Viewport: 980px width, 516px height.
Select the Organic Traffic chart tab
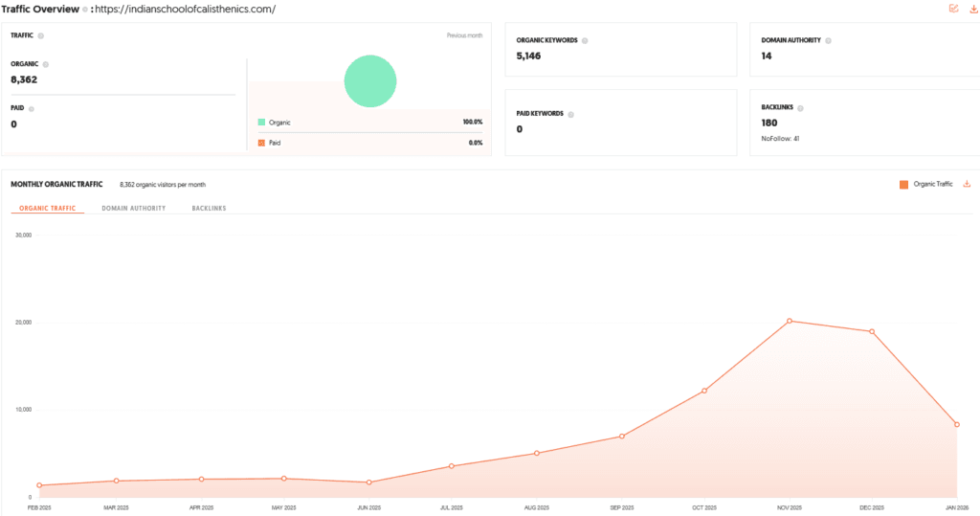point(48,208)
